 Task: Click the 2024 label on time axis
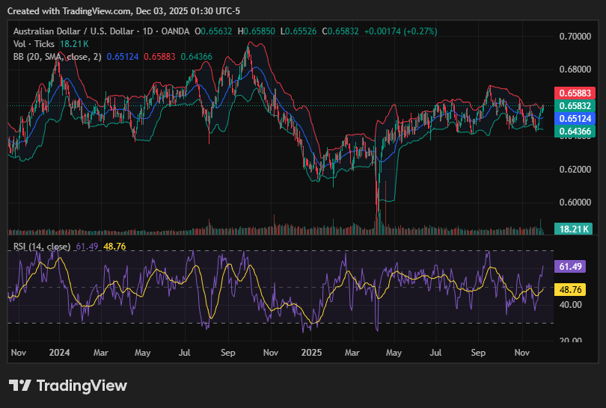coord(58,351)
